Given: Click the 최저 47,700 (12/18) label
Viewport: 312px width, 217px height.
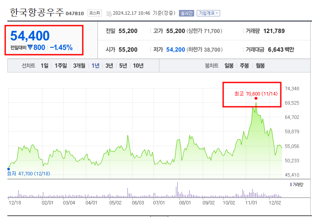Looking at the screenshot, I should pos(29,174).
